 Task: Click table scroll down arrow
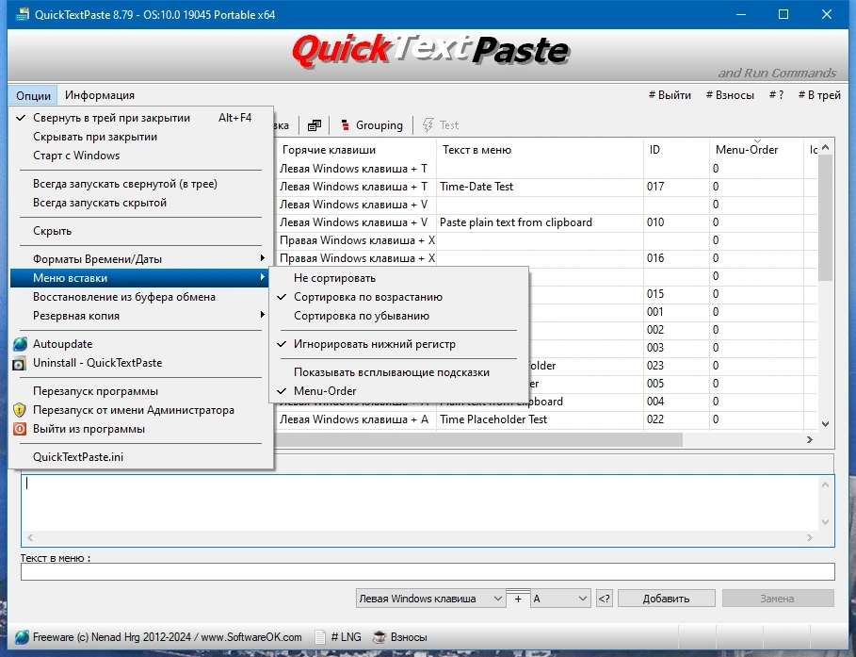[826, 424]
